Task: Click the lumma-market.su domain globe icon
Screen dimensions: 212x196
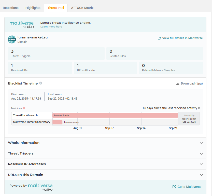Action: [12, 39]
